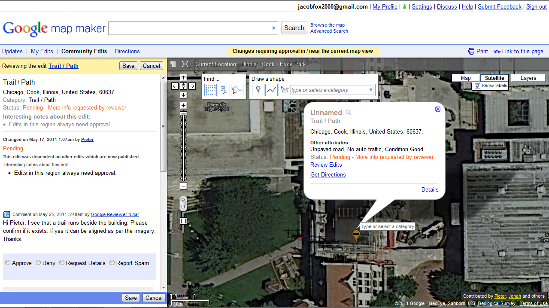Pan the map right with the arrow
Viewport: 549px width, 308px height.
[x=192, y=86]
